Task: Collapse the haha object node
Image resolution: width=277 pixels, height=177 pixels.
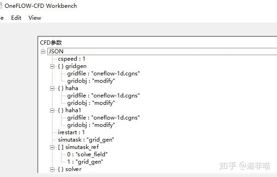Action: coord(52,88)
